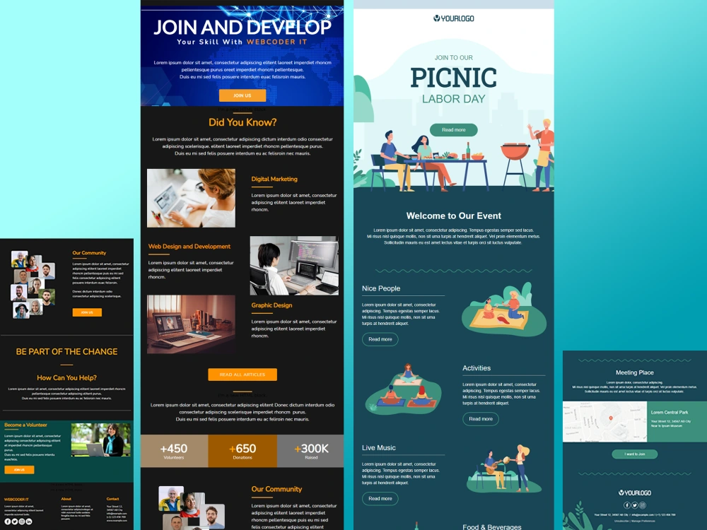The image size is (707, 530).
Task: Click the Graphic Design heading
Action: pyautogui.click(x=271, y=305)
